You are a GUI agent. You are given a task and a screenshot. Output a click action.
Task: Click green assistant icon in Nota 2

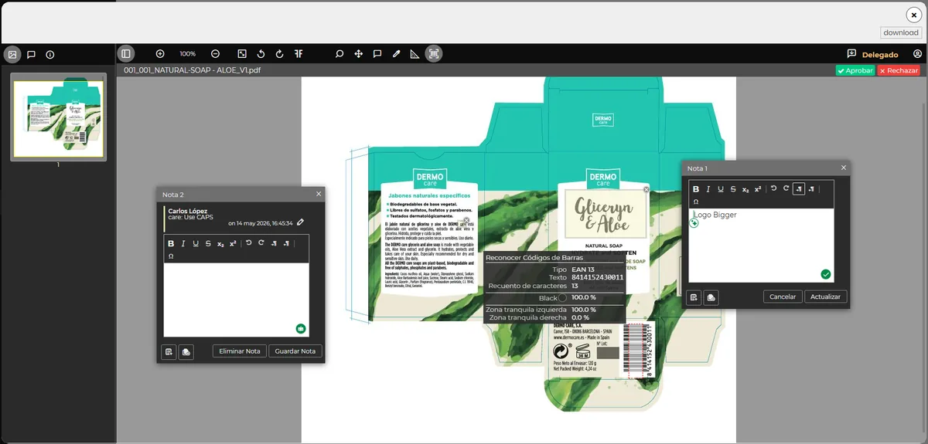point(301,329)
